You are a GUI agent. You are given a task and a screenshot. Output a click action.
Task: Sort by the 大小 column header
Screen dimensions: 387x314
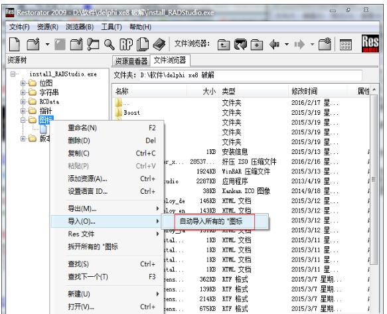pos(202,92)
